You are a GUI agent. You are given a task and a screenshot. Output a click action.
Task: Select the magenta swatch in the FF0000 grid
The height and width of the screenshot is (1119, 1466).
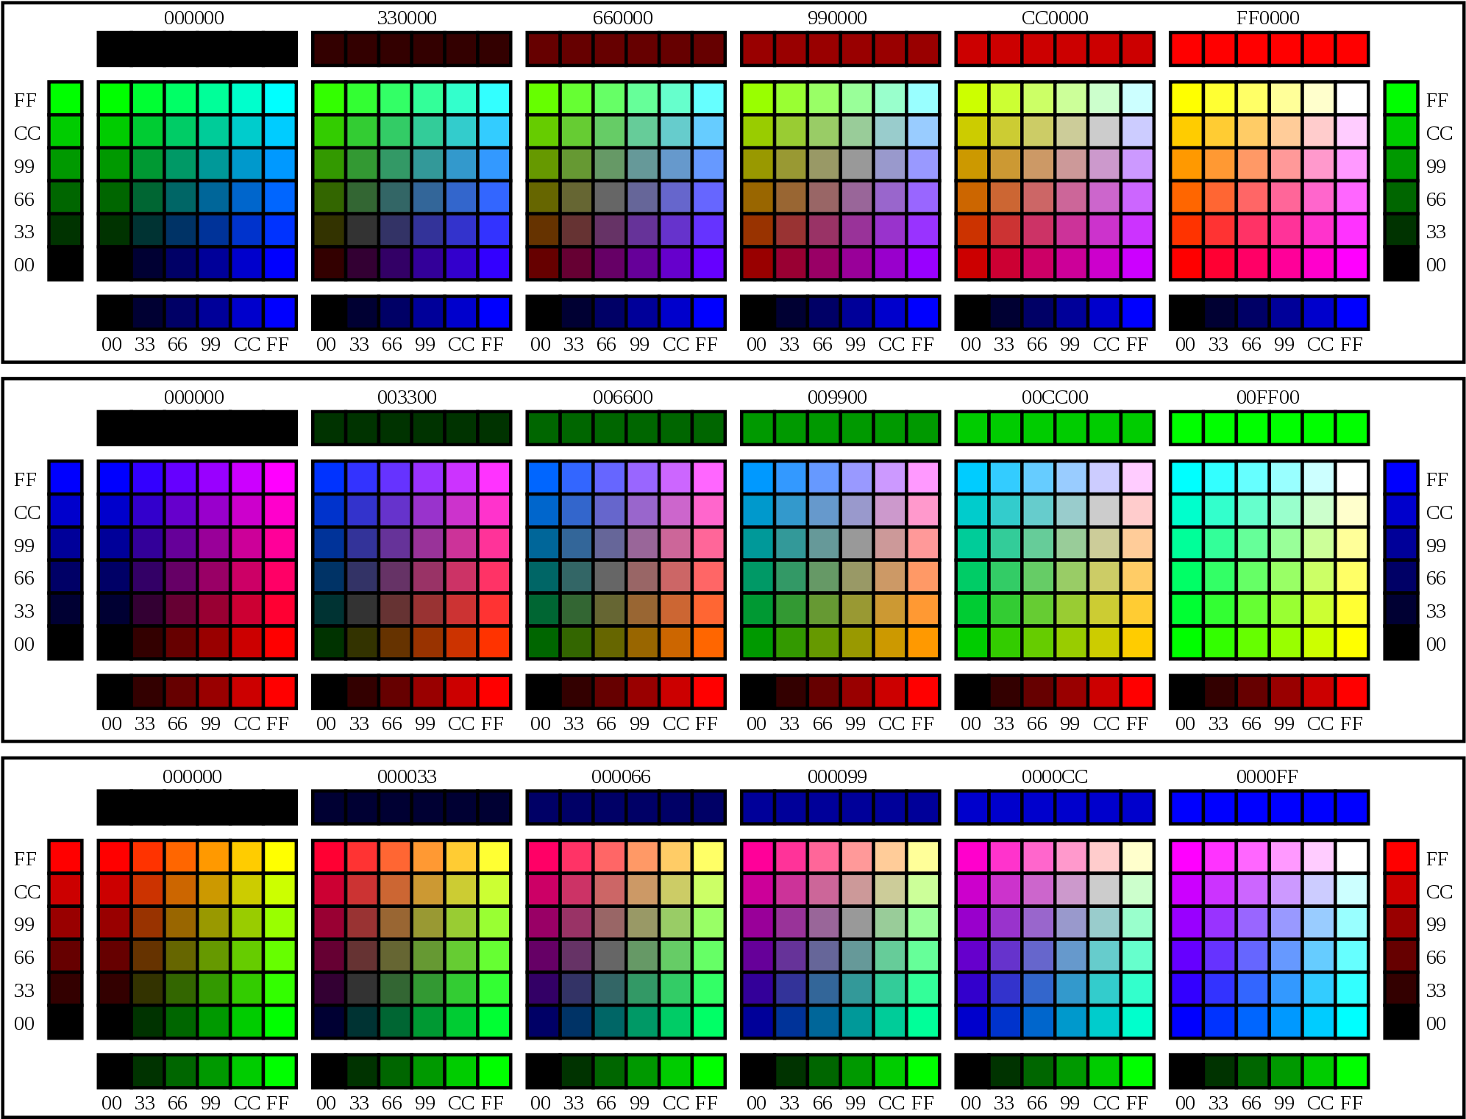tap(1351, 263)
